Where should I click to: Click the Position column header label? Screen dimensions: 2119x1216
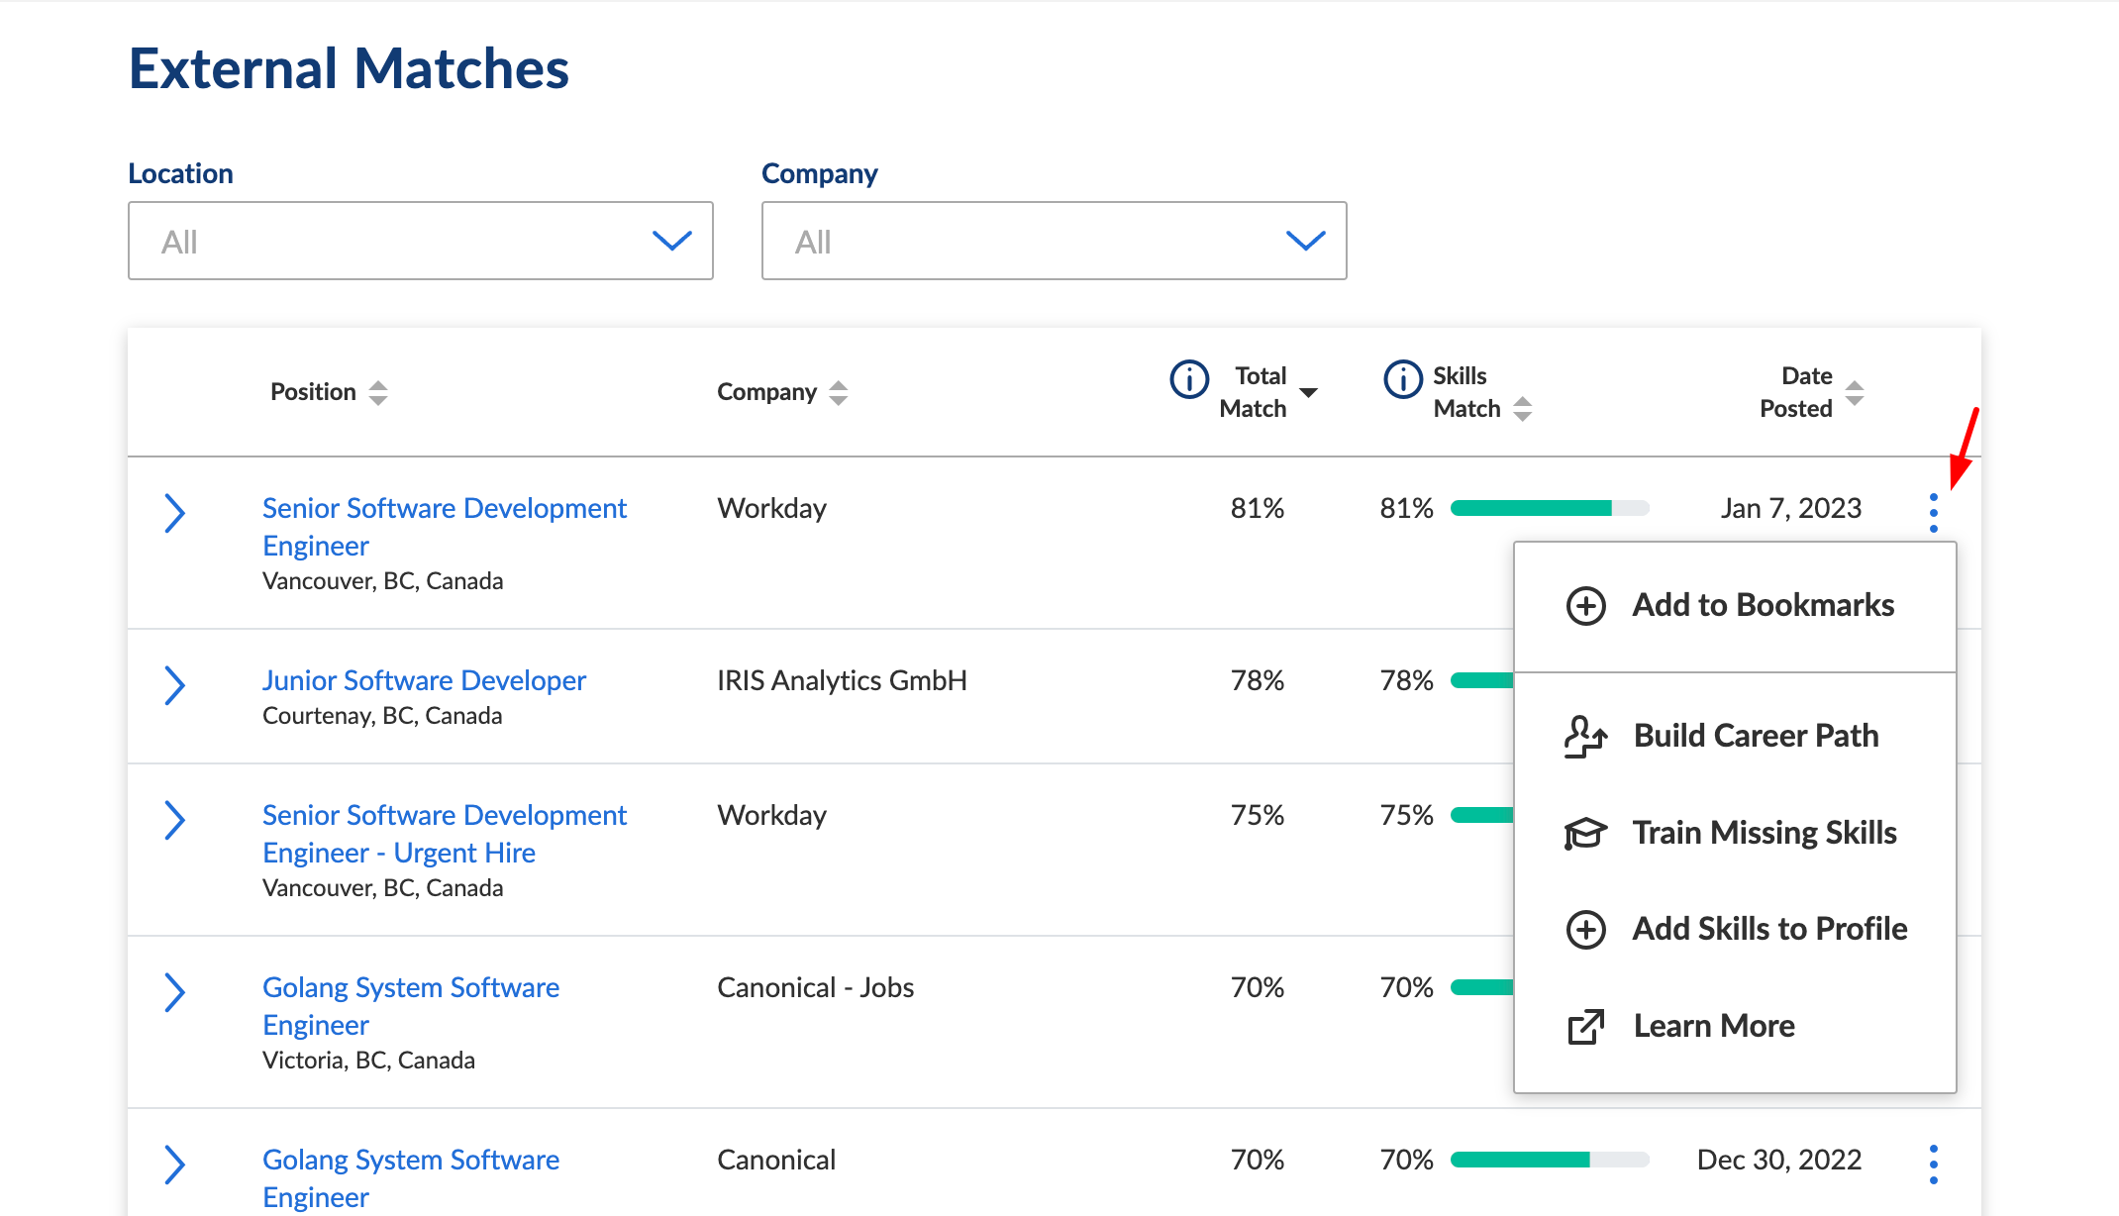pos(313,392)
